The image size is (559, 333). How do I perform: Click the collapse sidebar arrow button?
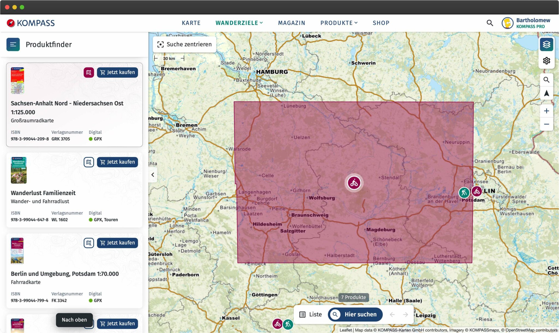click(x=153, y=174)
